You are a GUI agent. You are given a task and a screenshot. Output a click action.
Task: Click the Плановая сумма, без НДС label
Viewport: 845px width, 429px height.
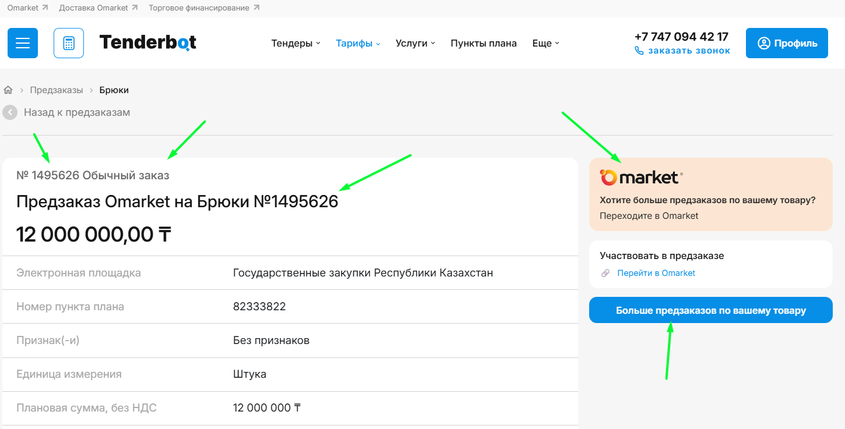[86, 408]
